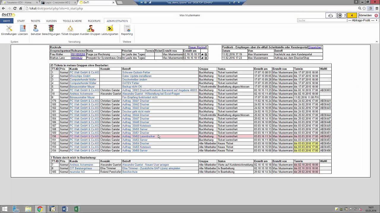
Task: Open Kunden-Gruppen administration
Action: click(90, 29)
